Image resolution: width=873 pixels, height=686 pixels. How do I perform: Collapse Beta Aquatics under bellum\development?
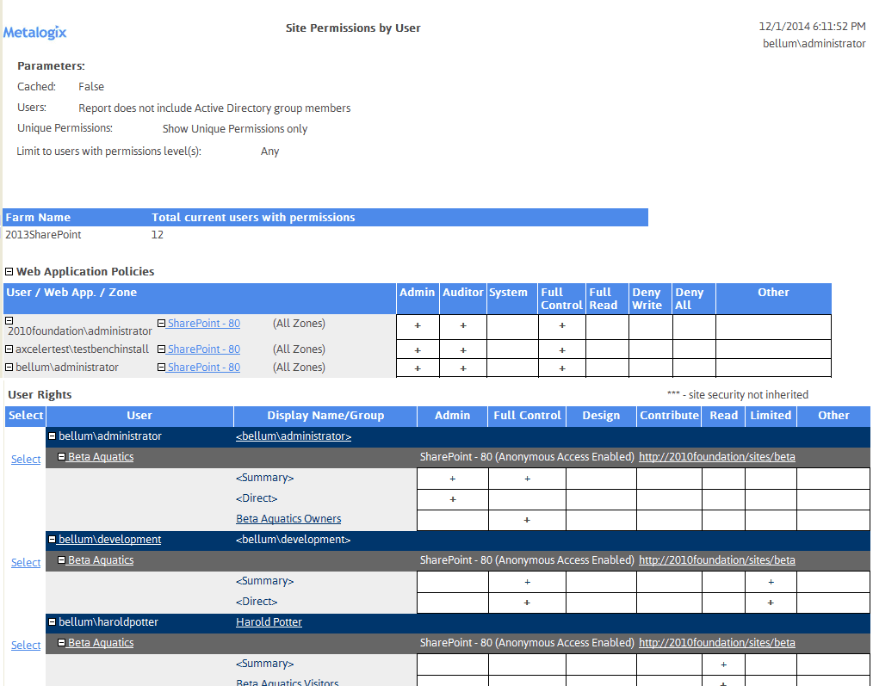[60, 559]
